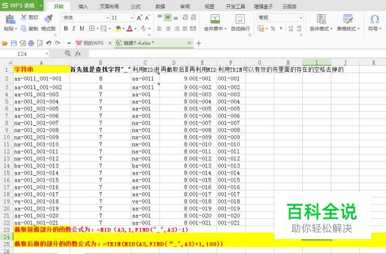The width and height of the screenshot is (386, 254).
Task: Click the Copy (复制) icon
Action: click(x=24, y=29)
